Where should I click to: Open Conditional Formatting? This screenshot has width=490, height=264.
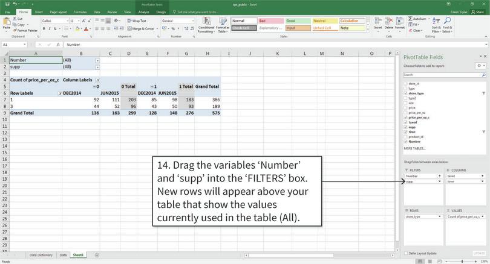coord(206,25)
